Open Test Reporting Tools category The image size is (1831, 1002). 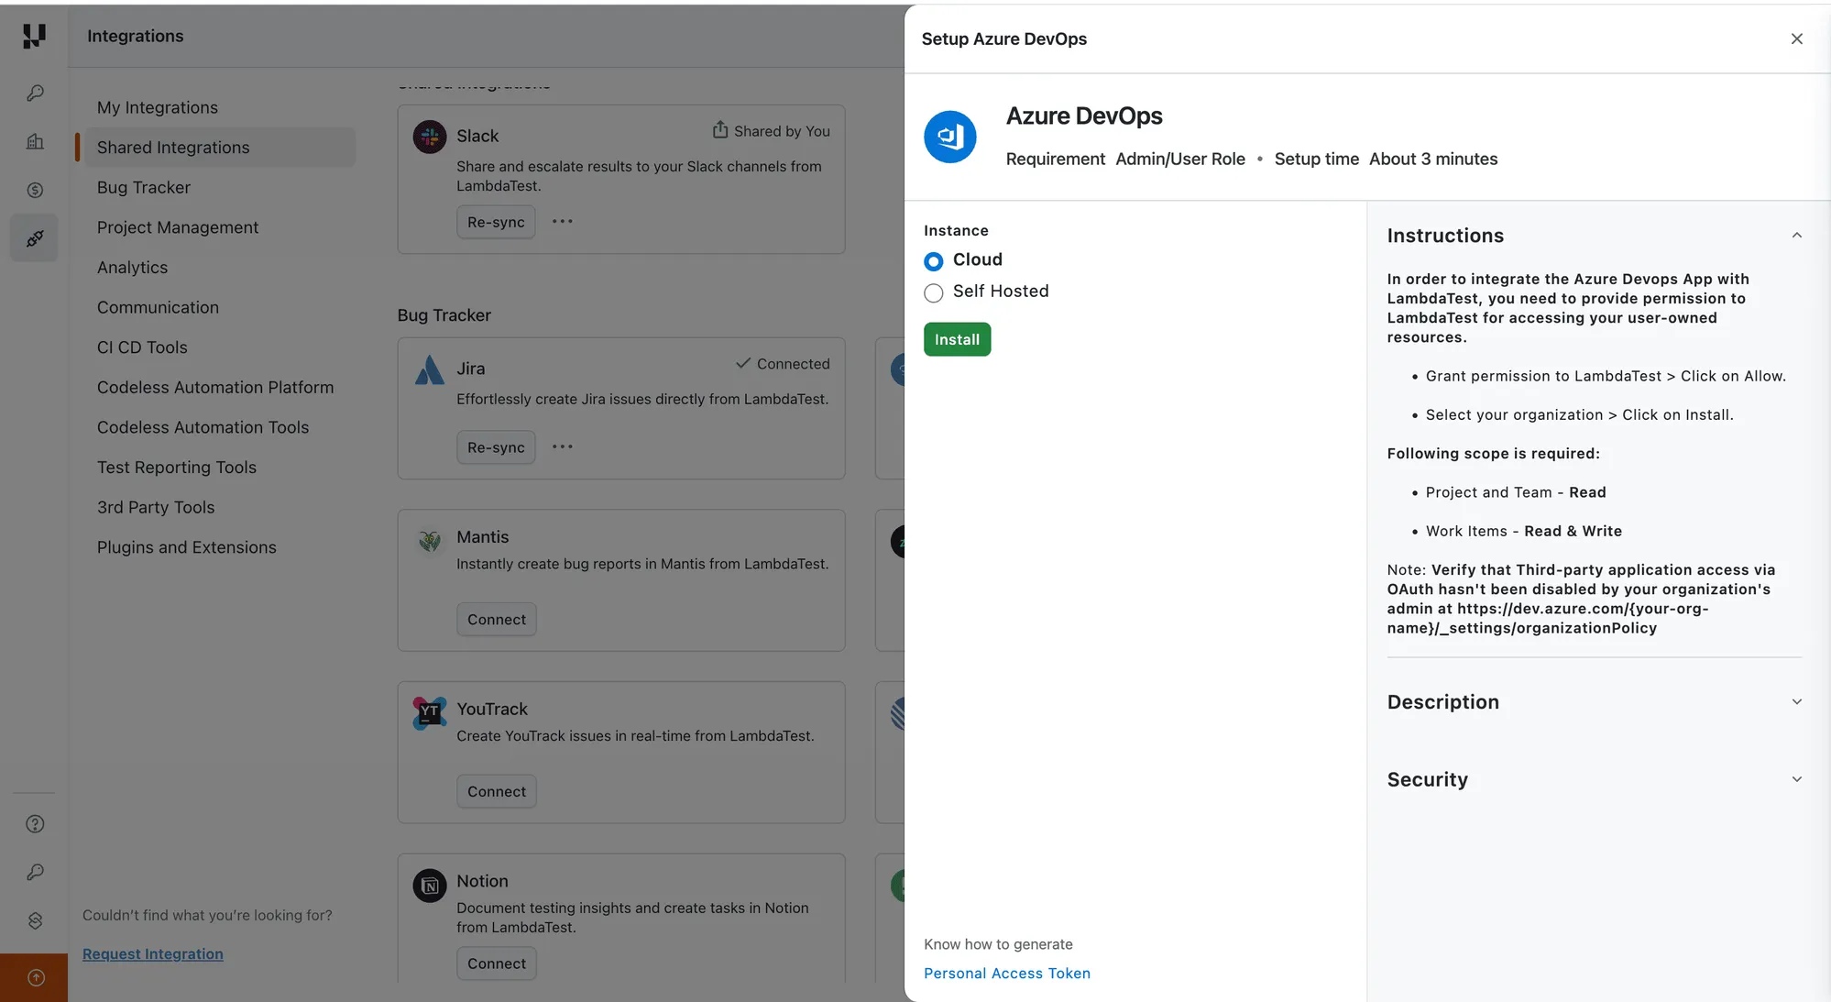click(x=177, y=468)
